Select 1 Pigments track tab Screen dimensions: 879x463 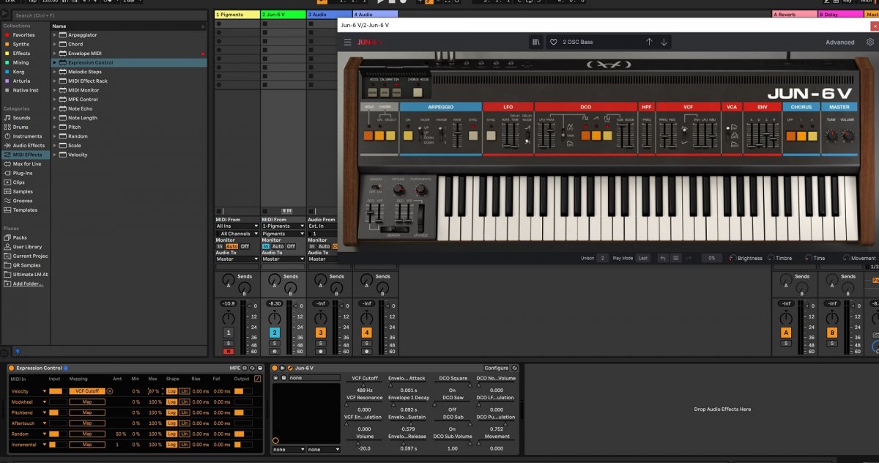pyautogui.click(x=237, y=14)
